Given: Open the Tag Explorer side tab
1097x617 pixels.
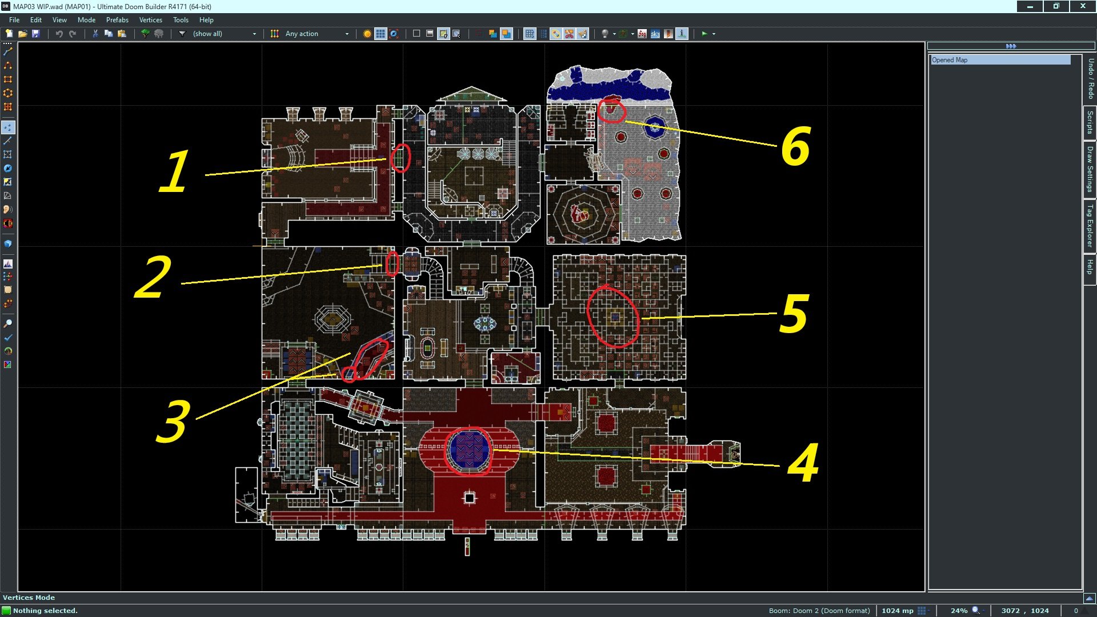Looking at the screenshot, I should pyautogui.click(x=1090, y=226).
